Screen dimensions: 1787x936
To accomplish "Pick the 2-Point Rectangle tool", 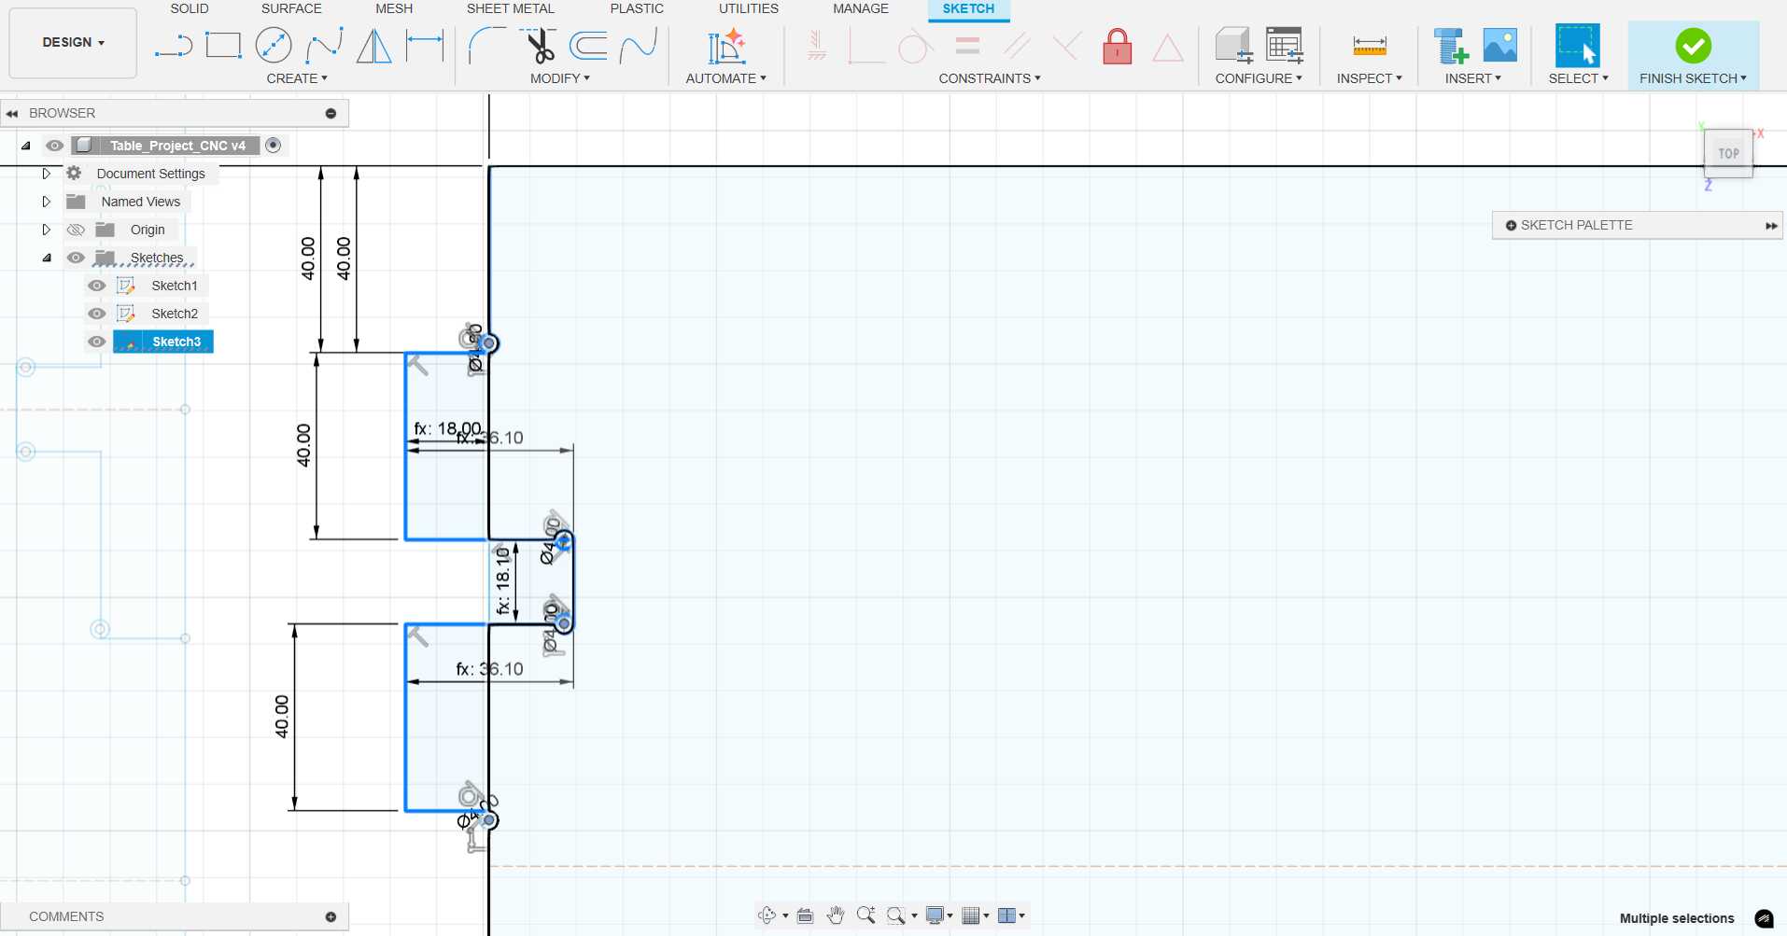I will [x=223, y=46].
